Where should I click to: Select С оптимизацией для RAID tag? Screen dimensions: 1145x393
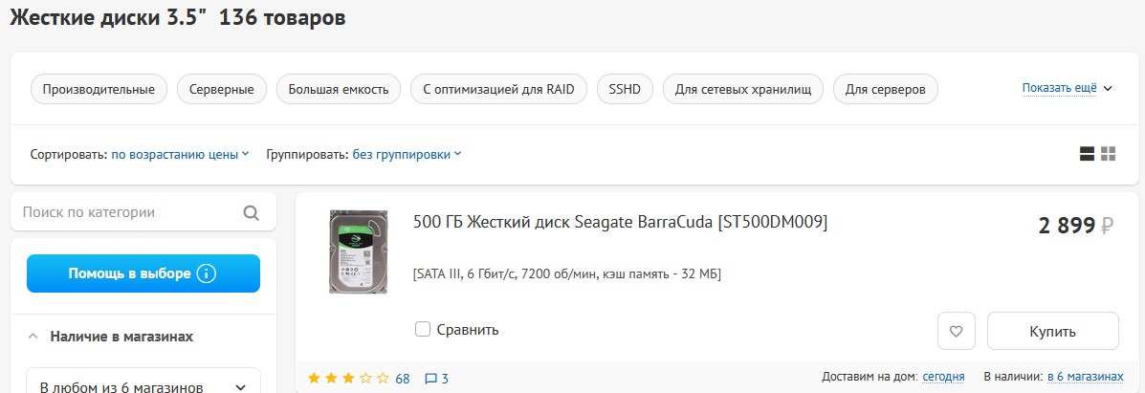pos(498,90)
